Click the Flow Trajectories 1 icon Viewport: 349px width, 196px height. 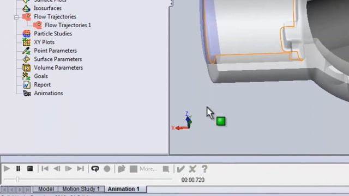38,25
